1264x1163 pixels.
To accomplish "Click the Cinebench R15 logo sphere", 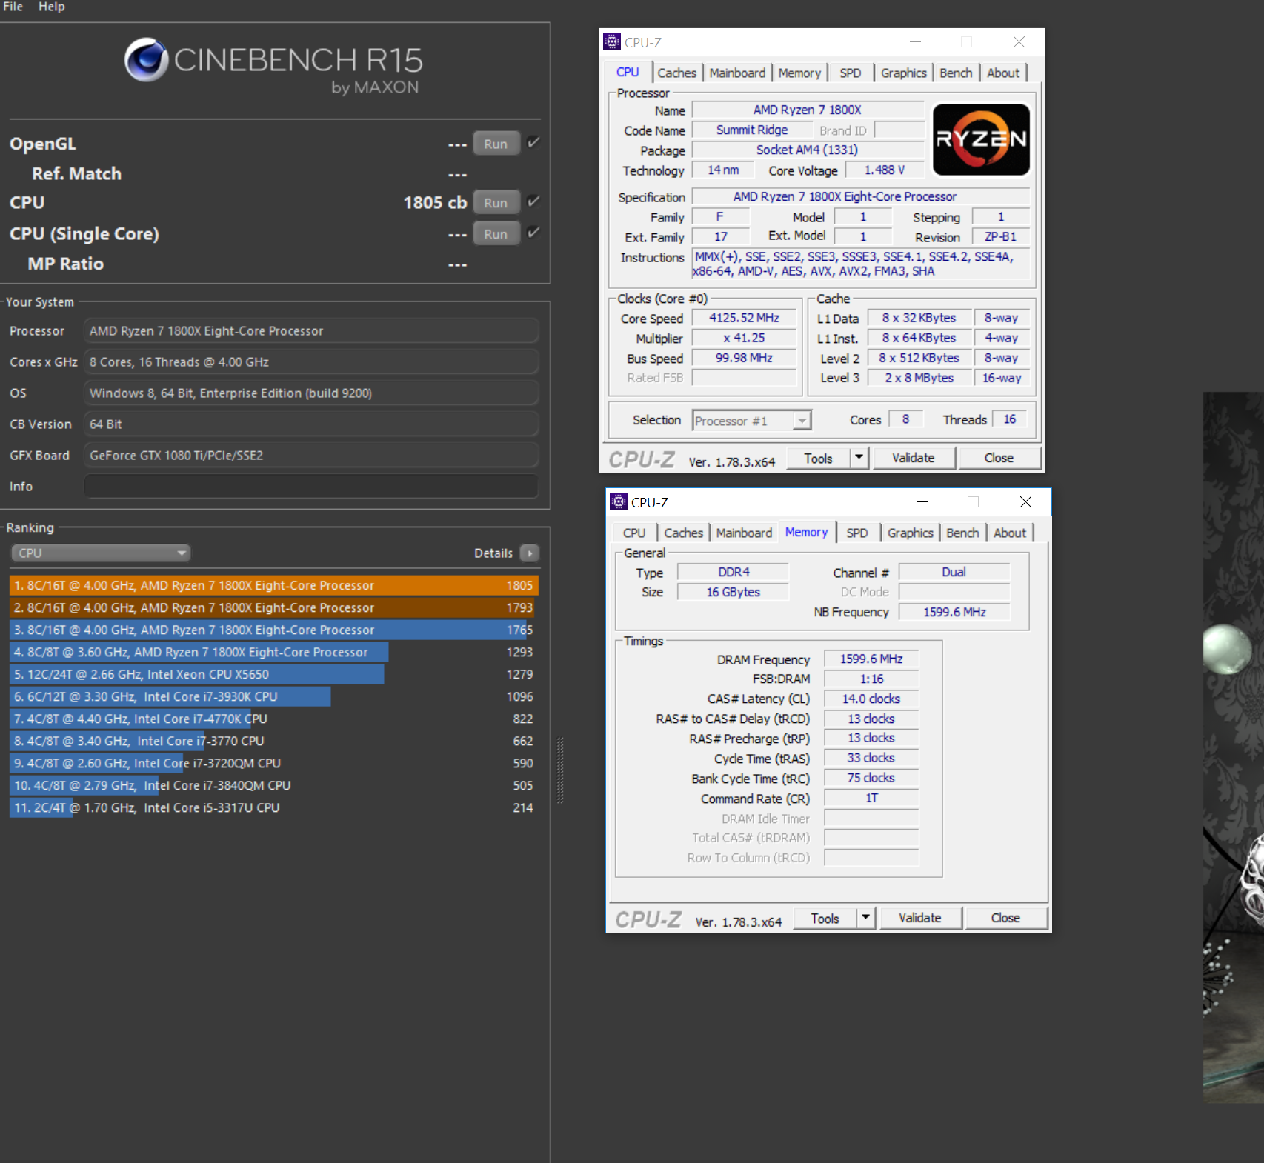I will (146, 59).
